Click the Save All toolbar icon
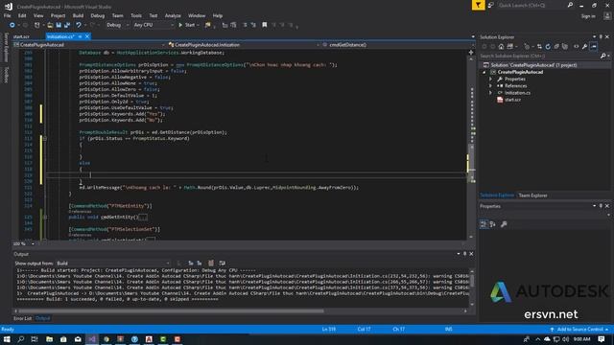Screen dimensions: 614x345 (67, 25)
